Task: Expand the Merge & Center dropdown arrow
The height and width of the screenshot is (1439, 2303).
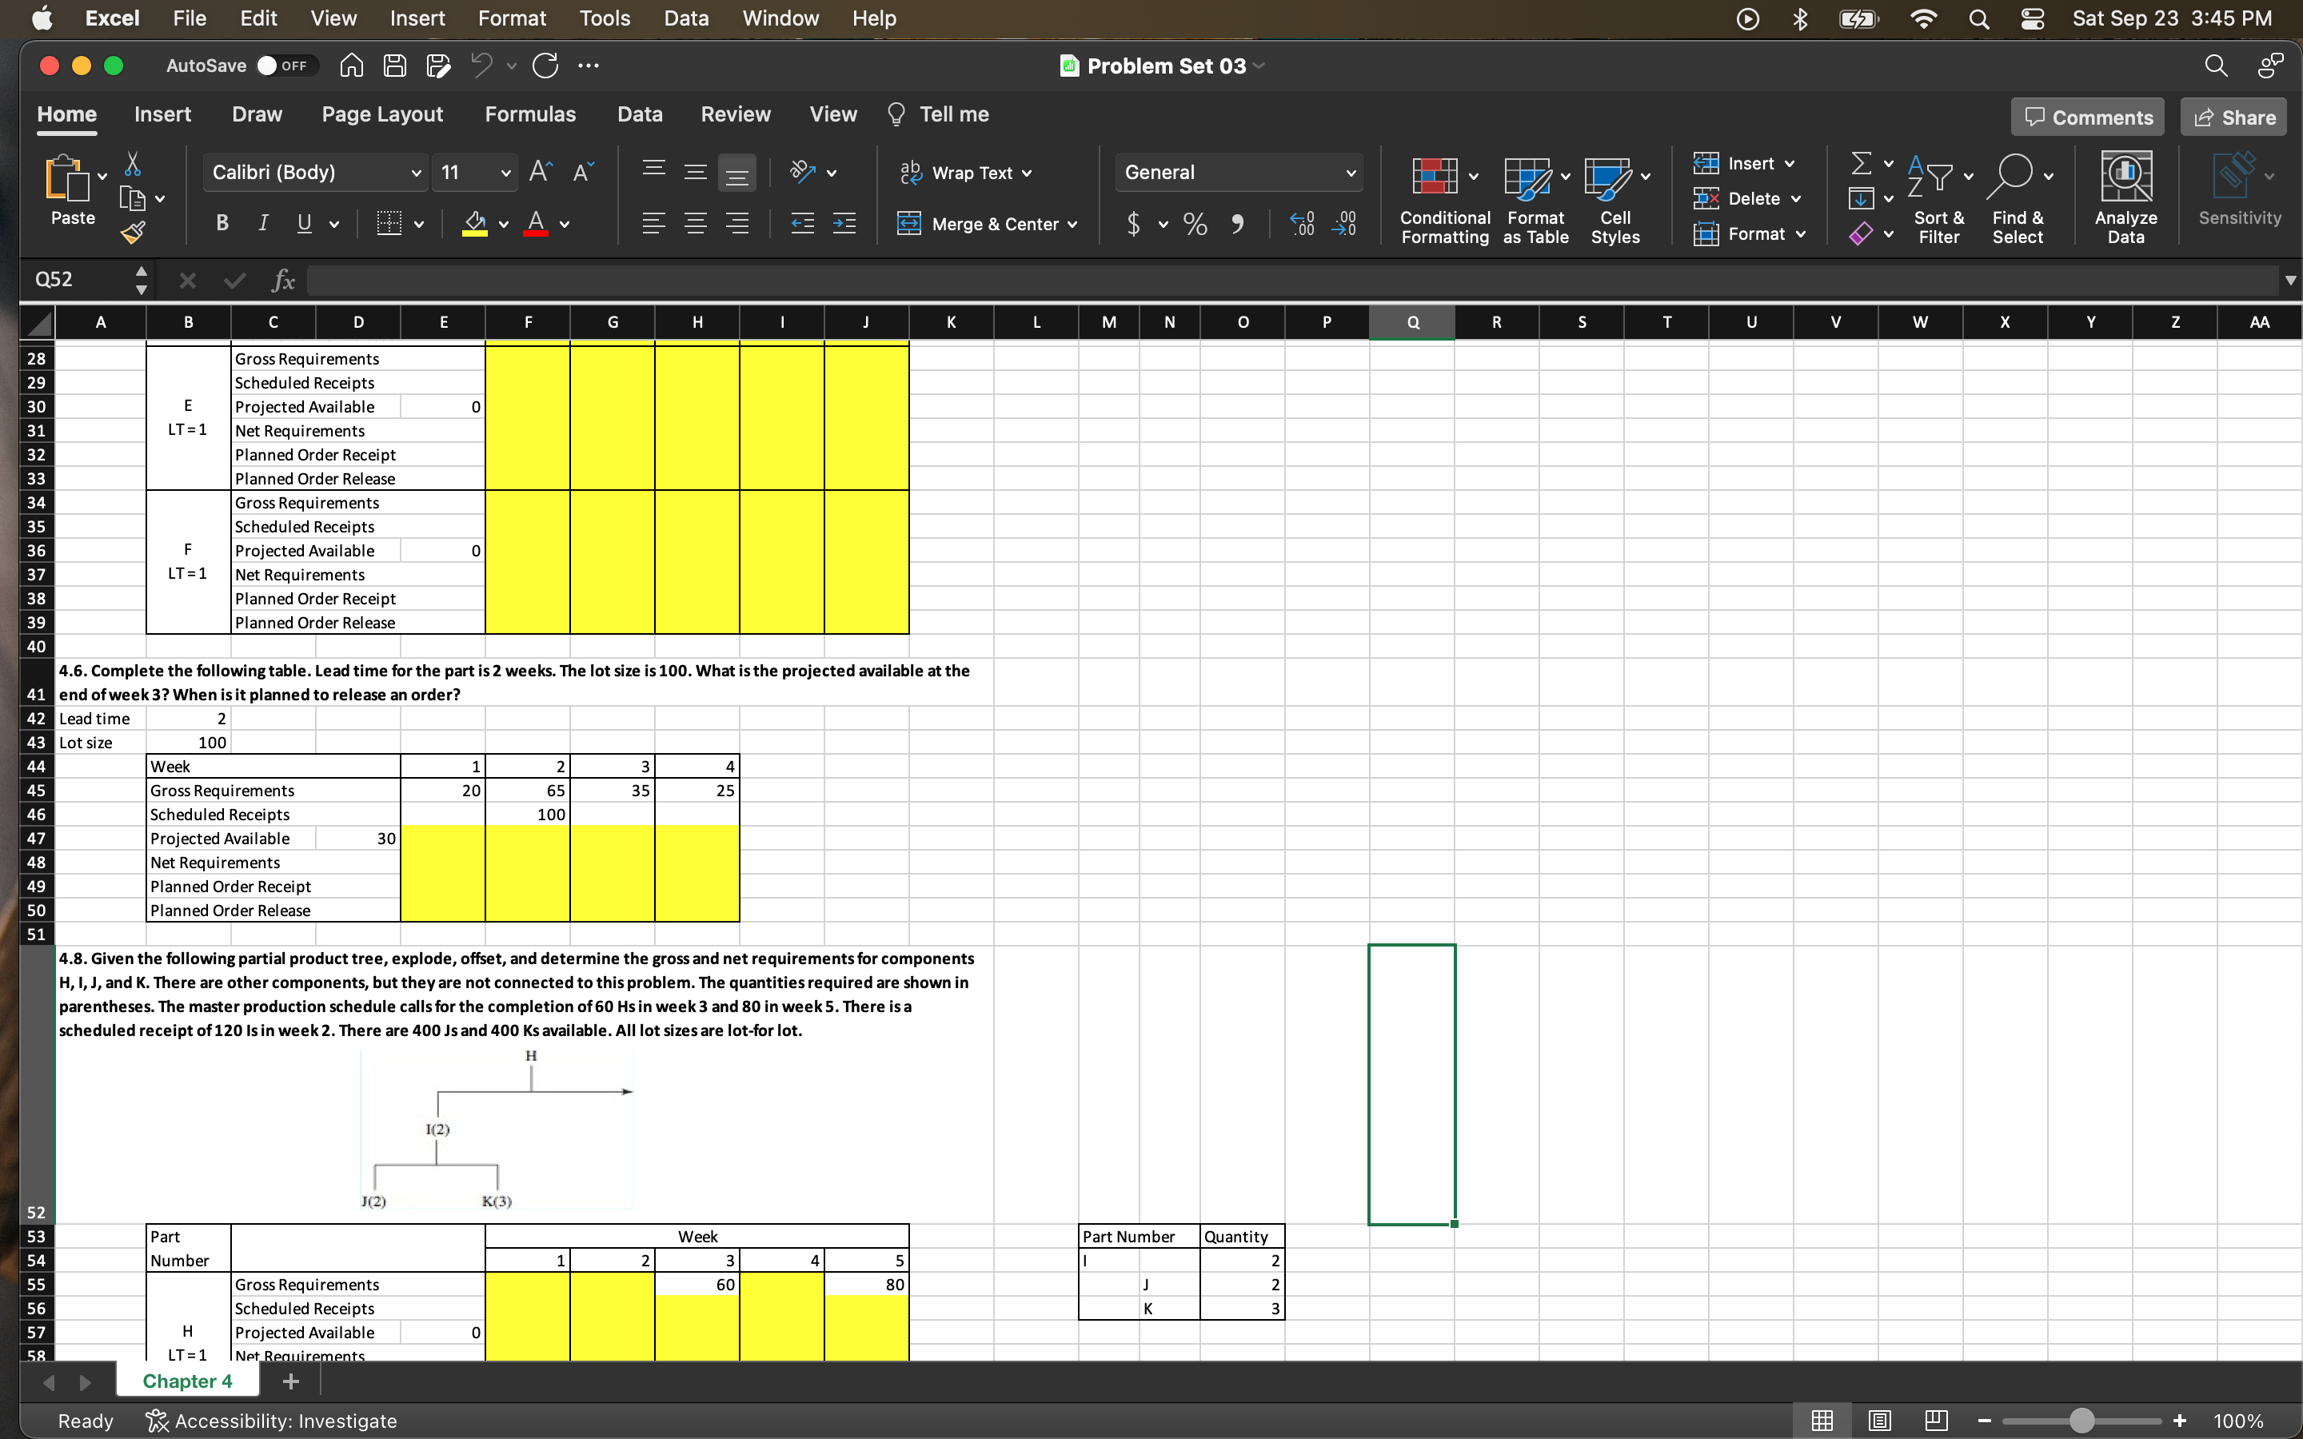Action: tap(1072, 225)
